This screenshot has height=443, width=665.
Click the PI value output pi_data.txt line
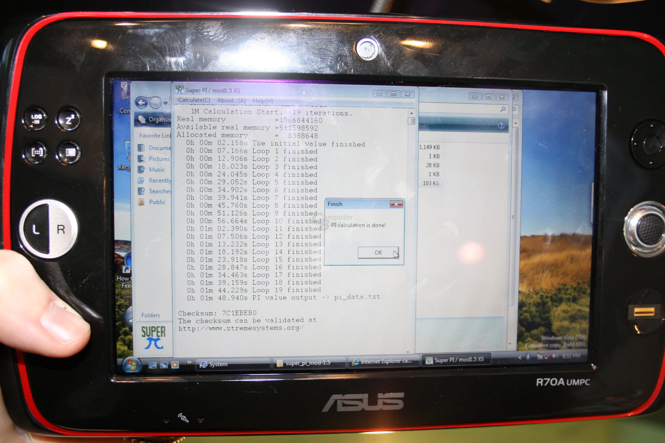point(283,297)
